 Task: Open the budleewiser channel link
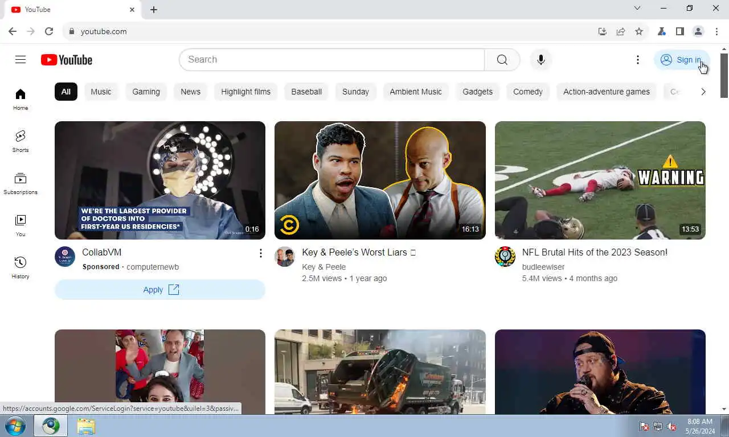click(x=543, y=267)
